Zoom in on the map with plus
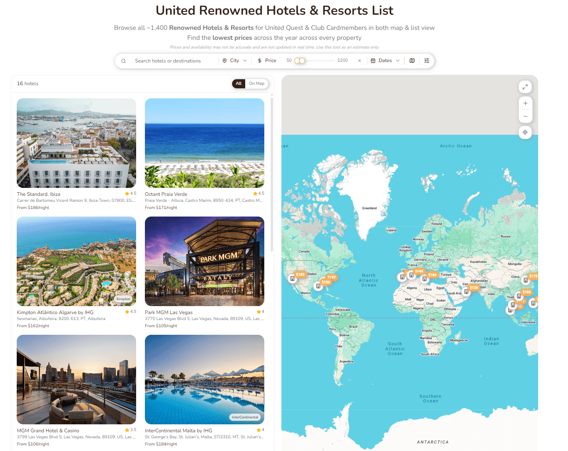568x451 pixels. [x=525, y=103]
